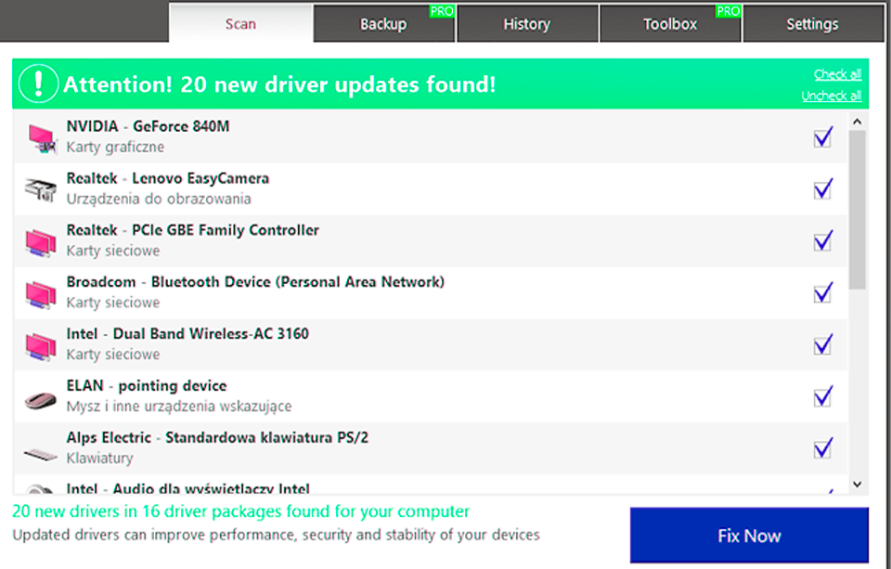891x569 pixels.
Task: Uncheck the Lenovo EasyCamera driver checkbox
Action: [823, 188]
